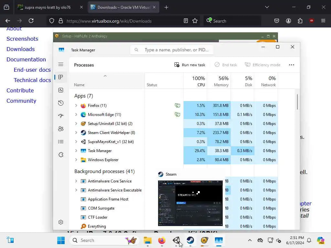
Task: Select Application Frame Host process
Action: 108,199
